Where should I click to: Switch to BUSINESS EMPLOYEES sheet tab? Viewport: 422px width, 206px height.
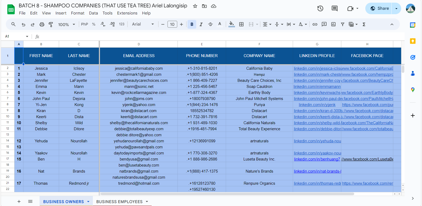[119, 202]
